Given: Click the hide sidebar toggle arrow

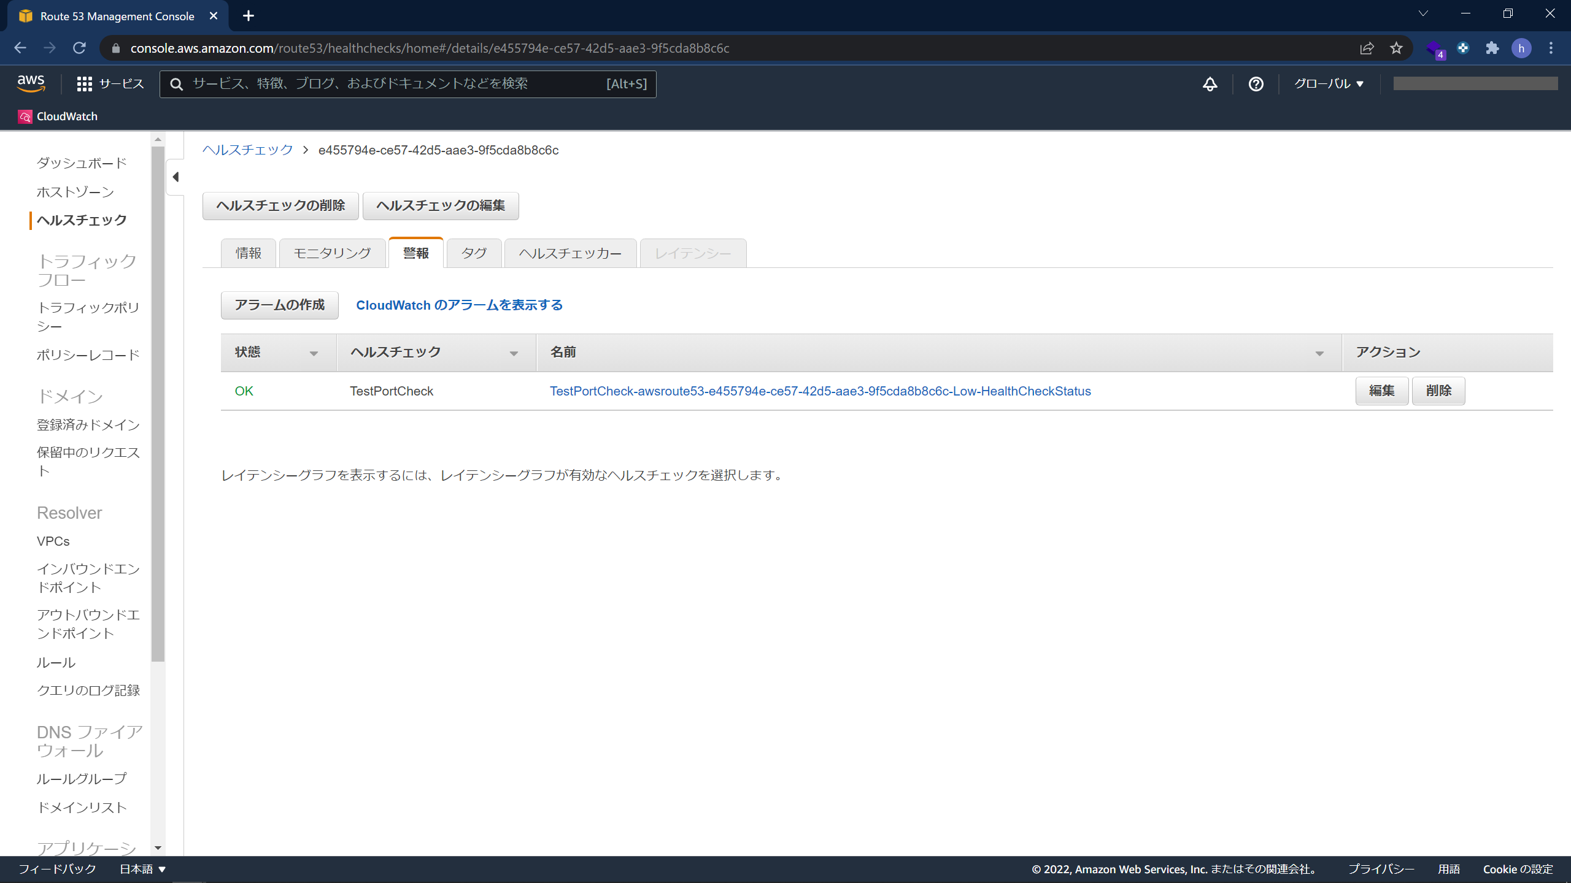Looking at the screenshot, I should pos(176,177).
